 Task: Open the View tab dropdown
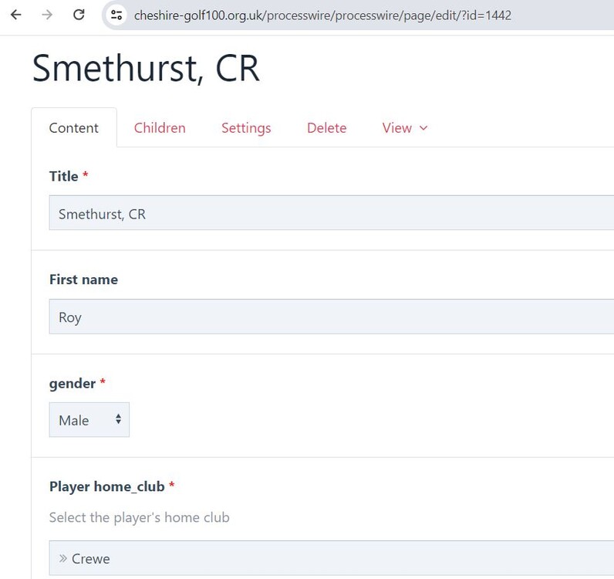[x=405, y=128]
